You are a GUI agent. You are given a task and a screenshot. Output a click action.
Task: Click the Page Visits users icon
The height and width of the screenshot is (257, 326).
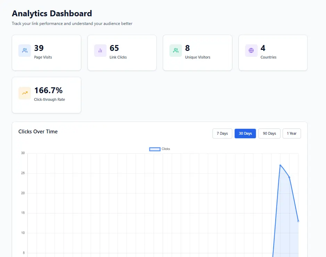tap(25, 51)
